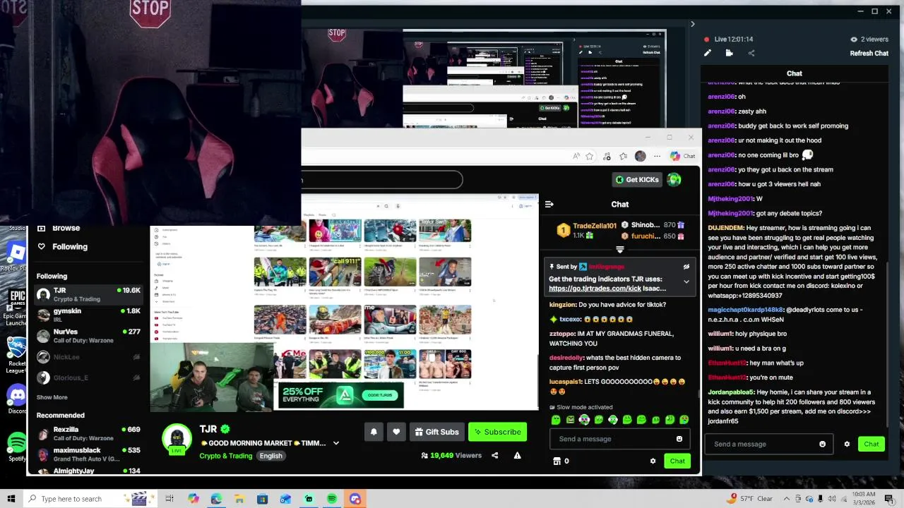This screenshot has height=508, width=904.
Task: Open the Kick chat shop icon showing 0
Action: tap(561, 461)
